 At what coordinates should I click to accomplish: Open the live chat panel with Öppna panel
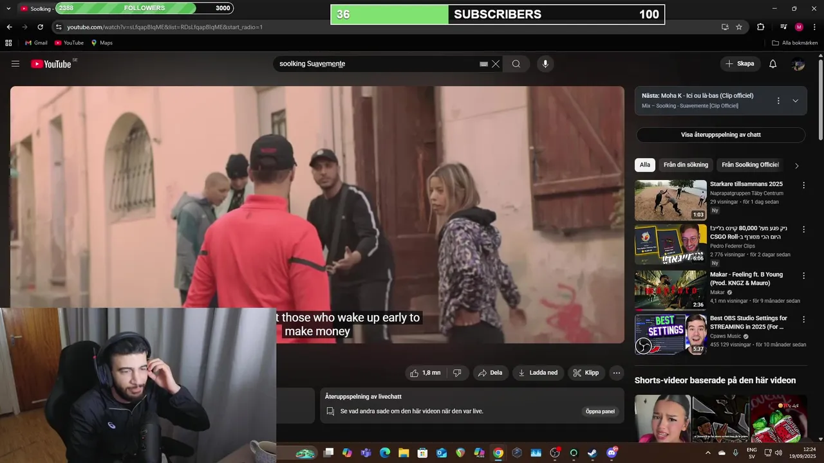pyautogui.click(x=600, y=412)
